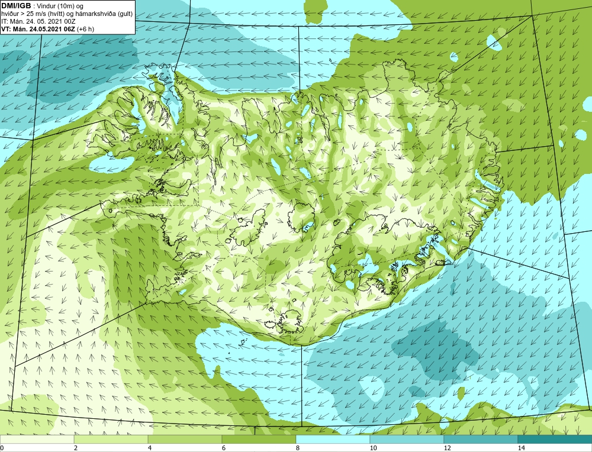The width and height of the screenshot is (592, 452).
Task: Click the 'hviður > 25 m/s' legend description line
Action: click(x=67, y=14)
